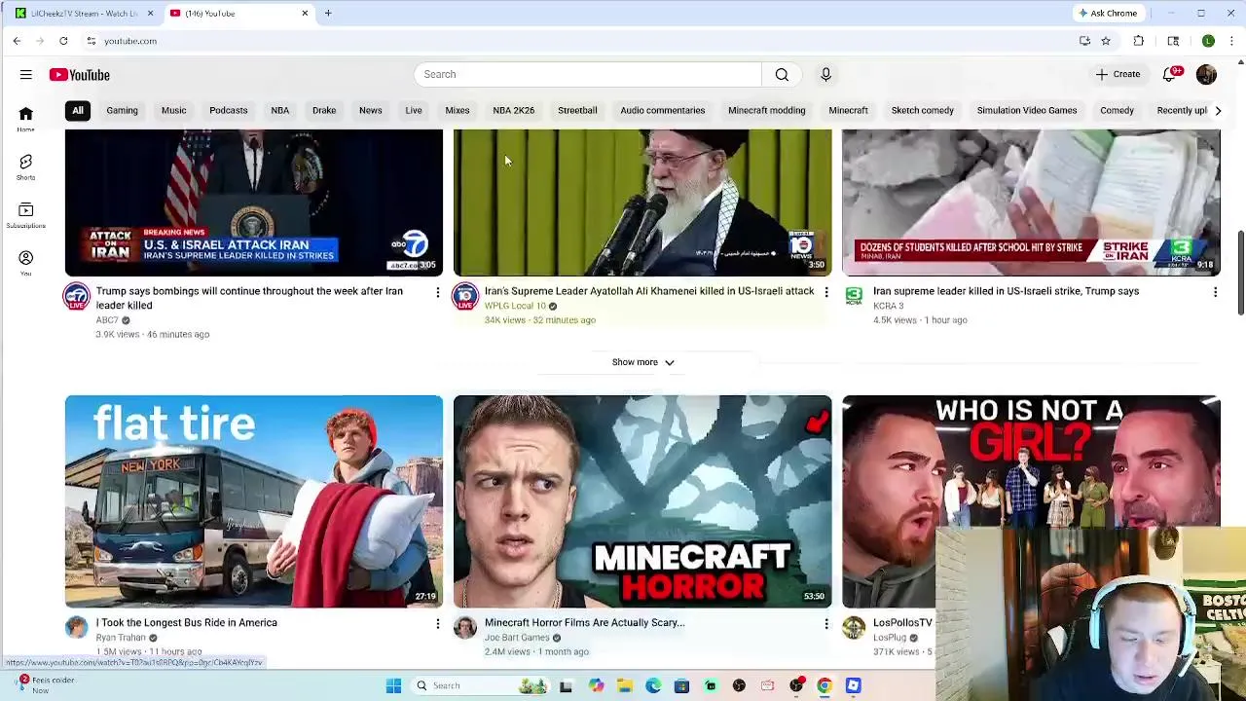1246x701 pixels.
Task: Open options for the Minecraft Horror video
Action: [825, 623]
